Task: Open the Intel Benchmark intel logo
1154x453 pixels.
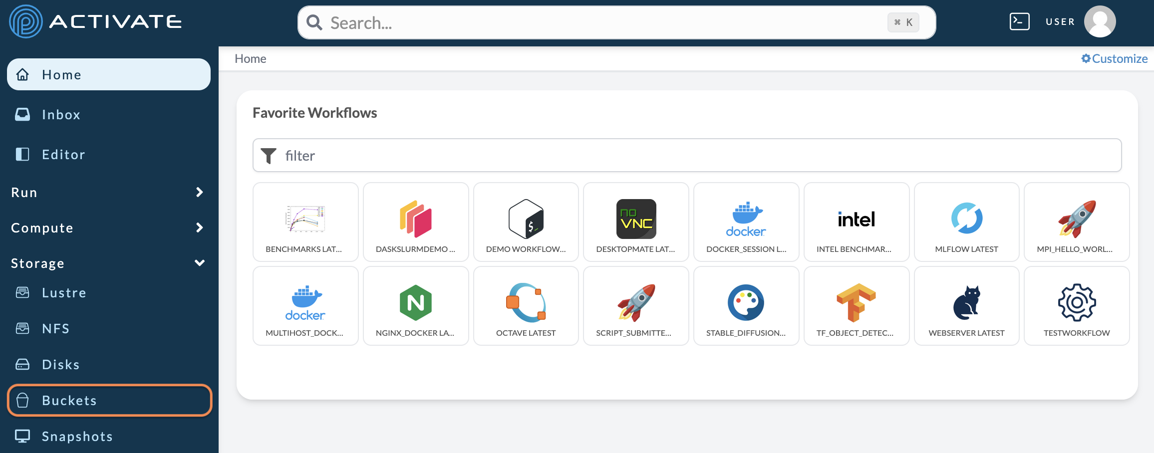Action: click(x=857, y=219)
